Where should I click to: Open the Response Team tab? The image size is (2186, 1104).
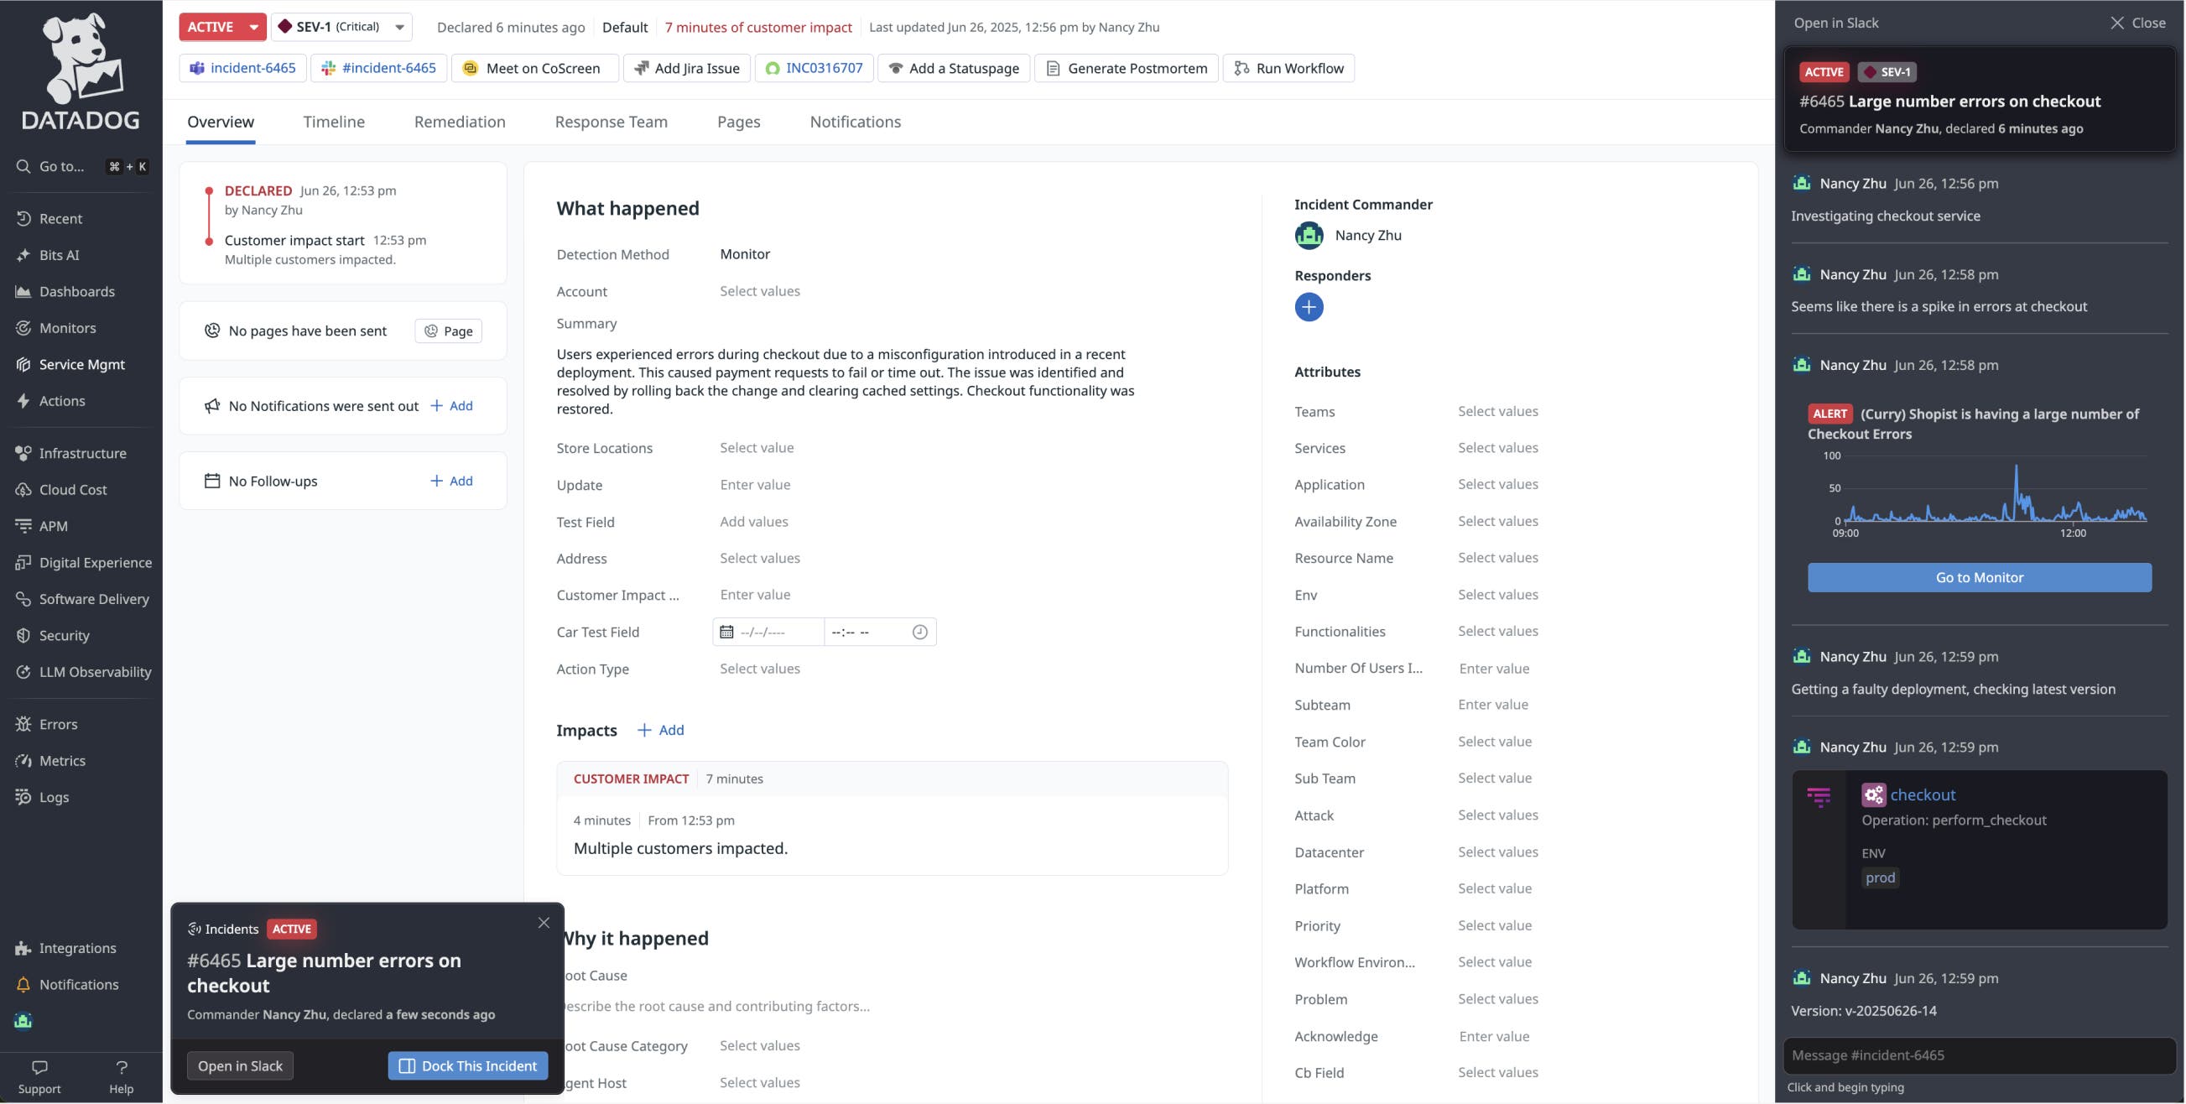pyautogui.click(x=611, y=122)
